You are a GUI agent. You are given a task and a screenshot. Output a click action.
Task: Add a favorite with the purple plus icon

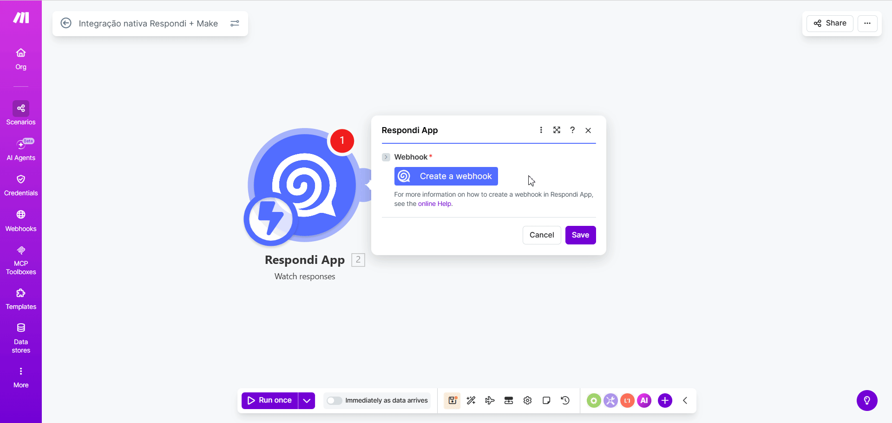665,400
